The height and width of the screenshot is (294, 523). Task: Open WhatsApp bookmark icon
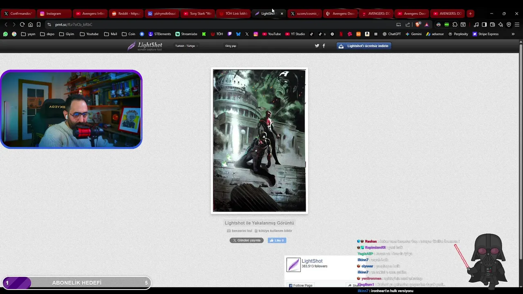5,34
